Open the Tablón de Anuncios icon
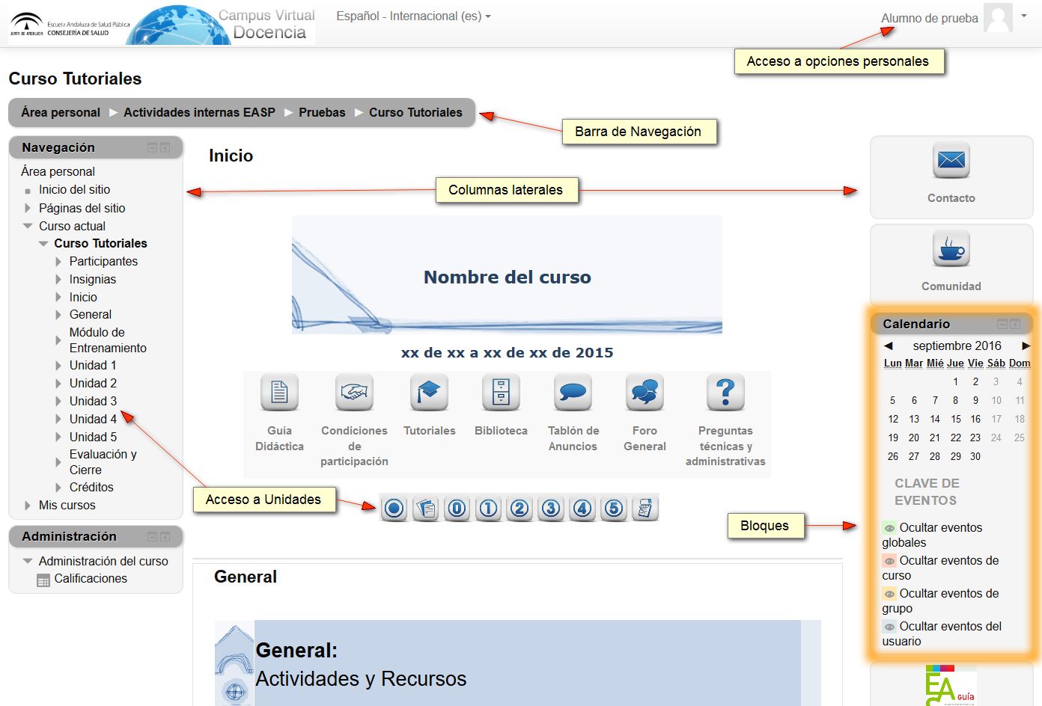 [x=573, y=392]
